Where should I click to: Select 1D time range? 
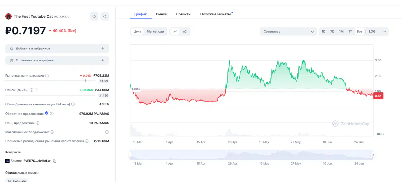point(324,31)
